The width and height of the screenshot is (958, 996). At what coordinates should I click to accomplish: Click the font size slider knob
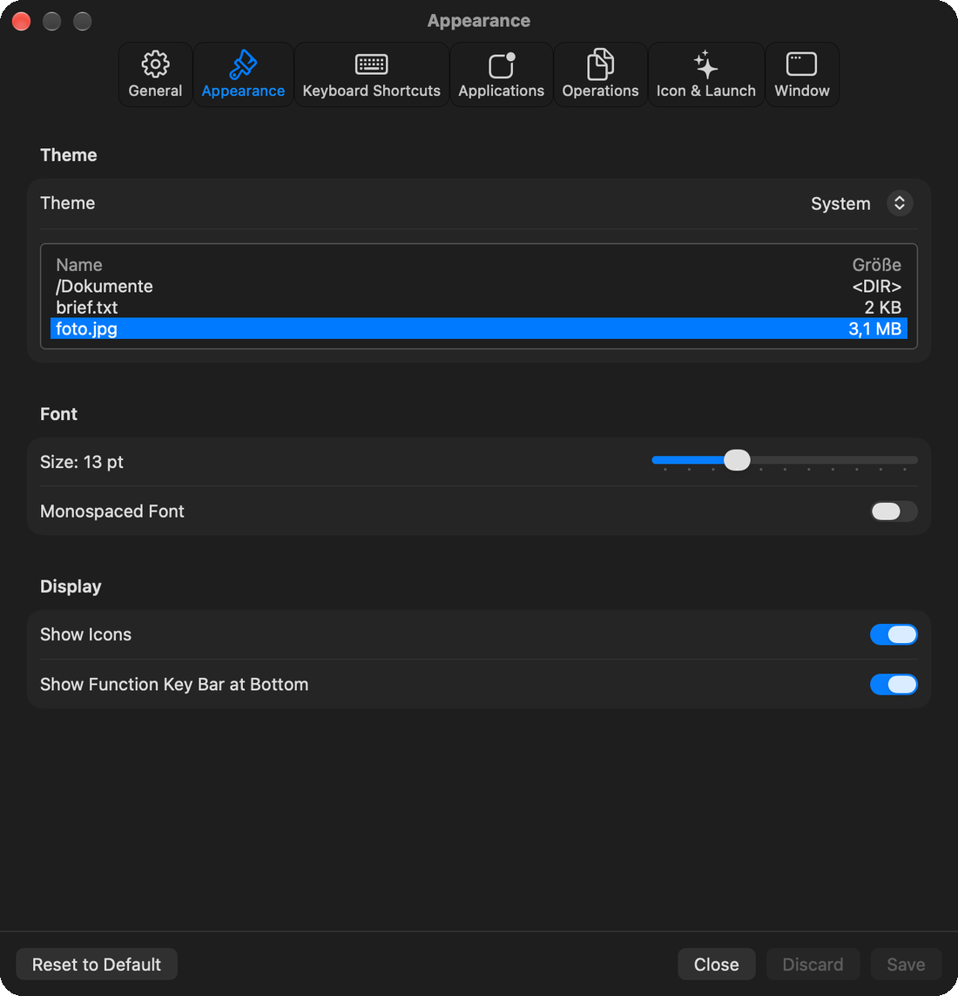click(737, 460)
